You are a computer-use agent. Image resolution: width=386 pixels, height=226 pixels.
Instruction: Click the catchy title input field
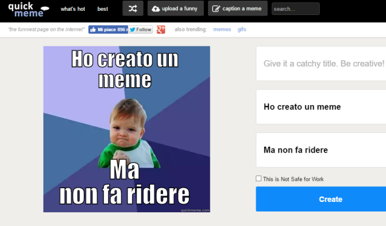pyautogui.click(x=321, y=64)
